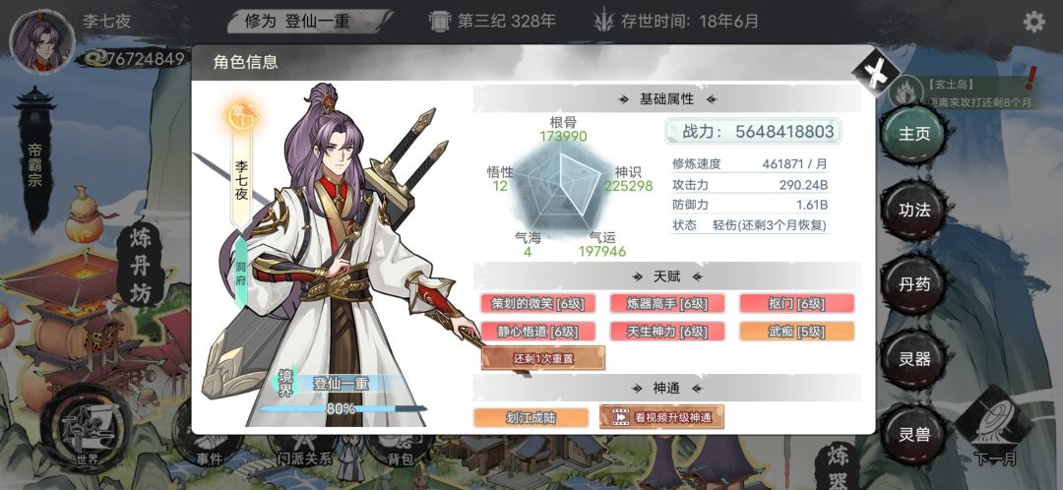Tap the 李七夜 avatar portrait
1063x490 pixels.
click(40, 42)
